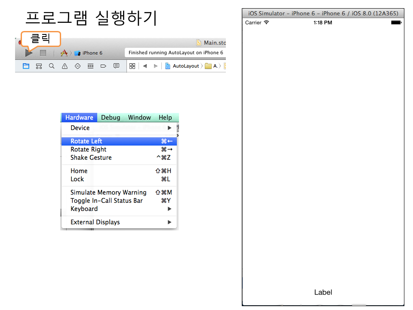Open the Symbol navigator hierarchy icon
The height and width of the screenshot is (310, 413).
tap(39, 66)
